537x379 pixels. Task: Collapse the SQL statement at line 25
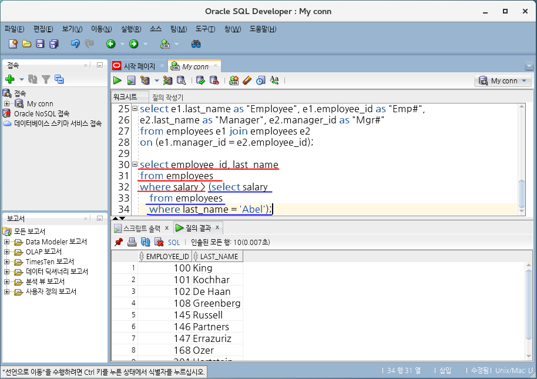click(135, 109)
